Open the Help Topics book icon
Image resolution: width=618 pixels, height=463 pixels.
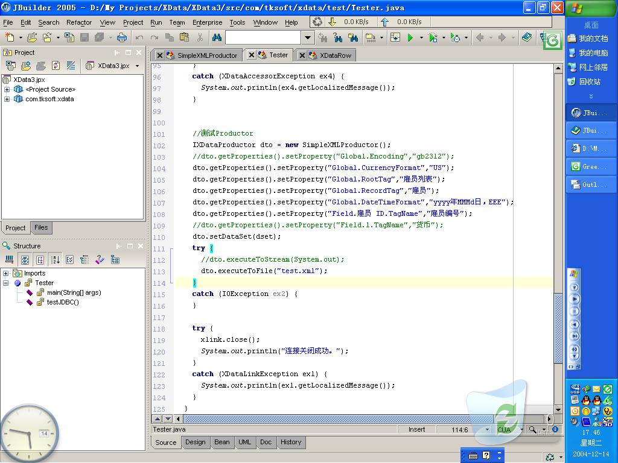pyautogui.click(x=526, y=37)
